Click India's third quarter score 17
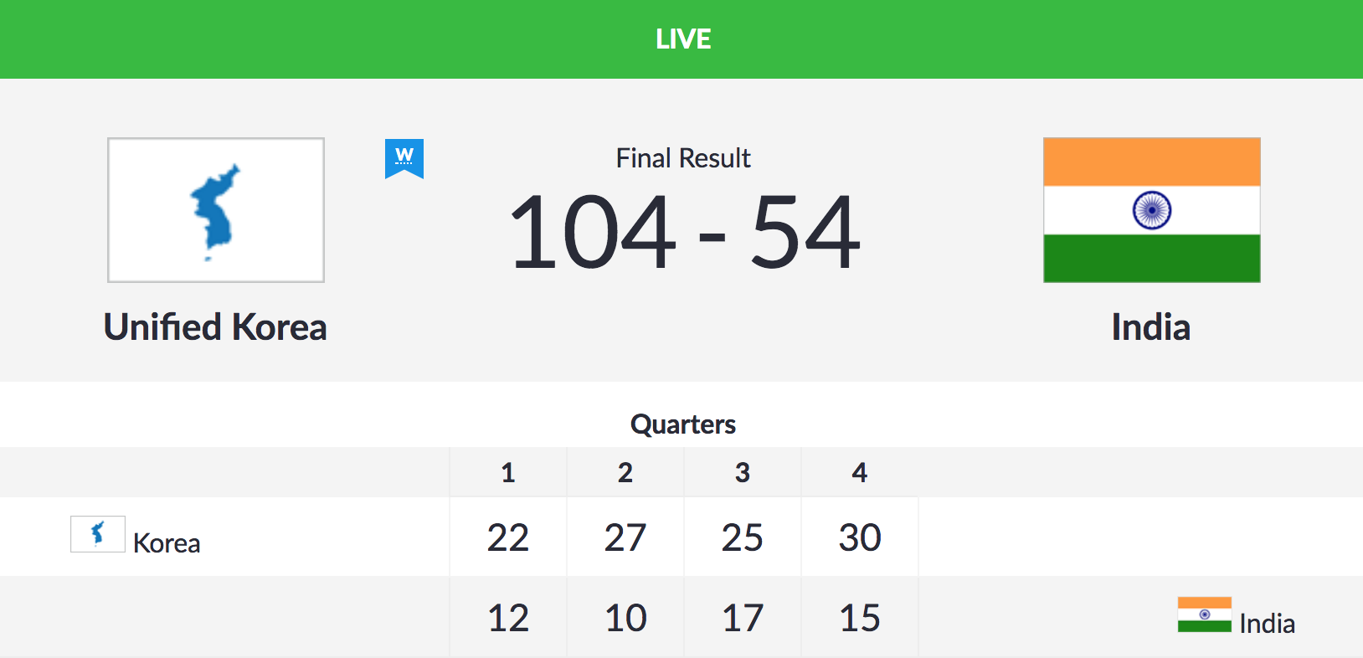 743,618
